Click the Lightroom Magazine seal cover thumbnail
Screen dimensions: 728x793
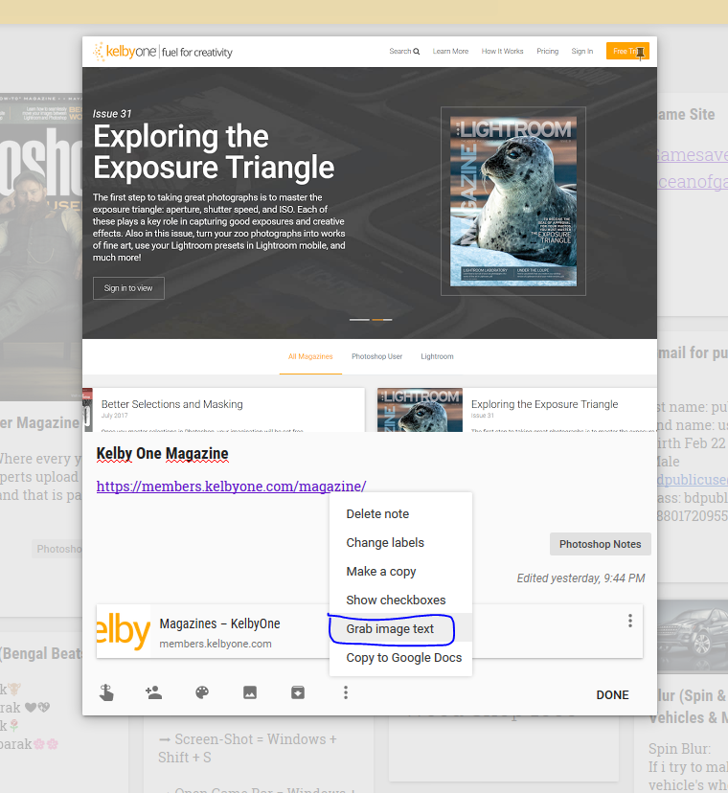[x=513, y=201]
